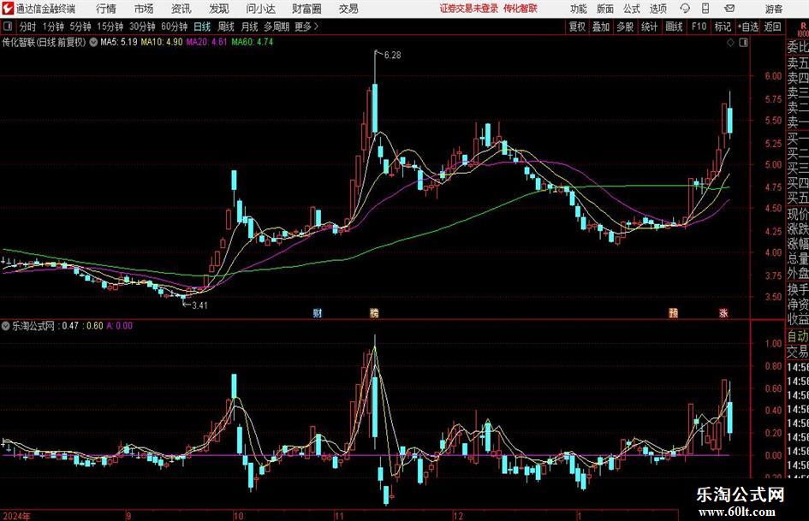Switch to 60分钟 period

click(175, 27)
